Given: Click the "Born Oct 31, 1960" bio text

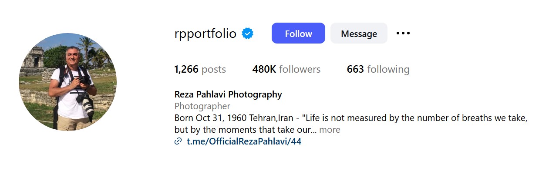Looking at the screenshot, I should coord(210,118).
